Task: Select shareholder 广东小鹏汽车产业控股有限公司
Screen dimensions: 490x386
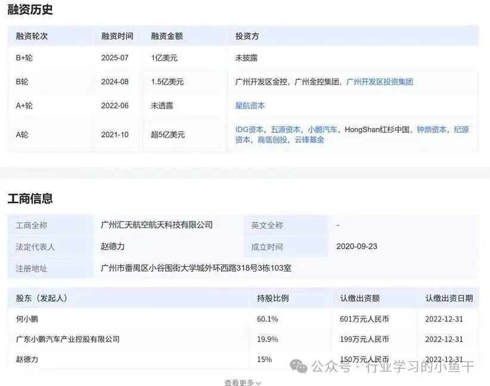Action: pyautogui.click(x=68, y=339)
